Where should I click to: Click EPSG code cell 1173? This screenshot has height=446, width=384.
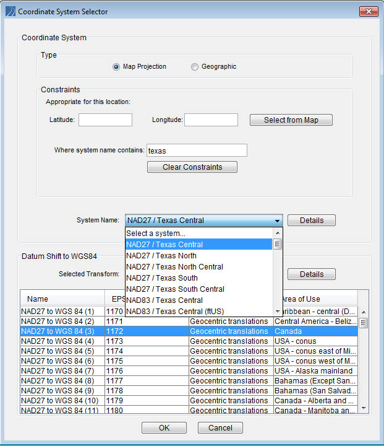pos(147,341)
